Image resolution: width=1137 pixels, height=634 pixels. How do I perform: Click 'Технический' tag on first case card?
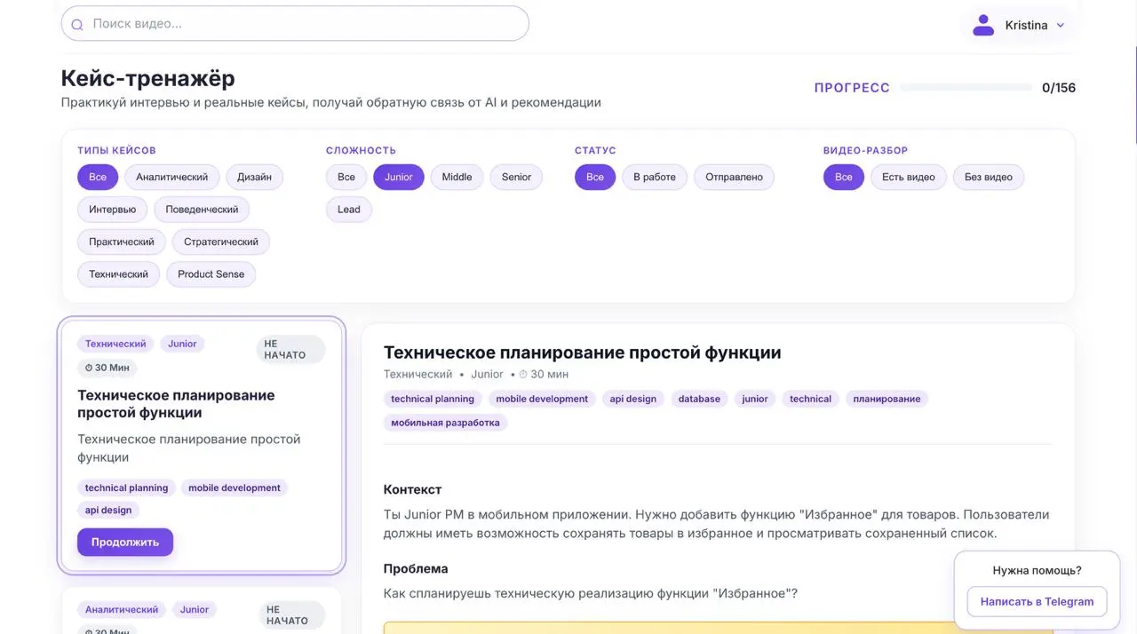click(115, 344)
